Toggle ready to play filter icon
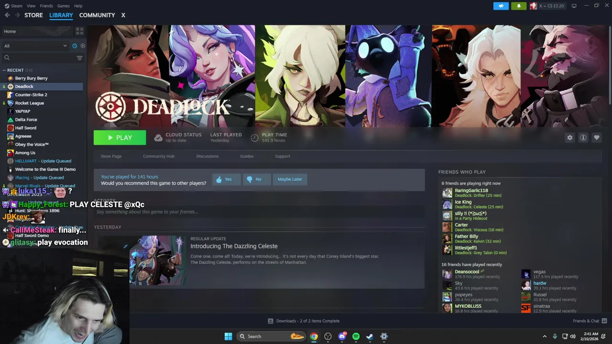The width and height of the screenshot is (612, 344). pyautogui.click(x=83, y=46)
